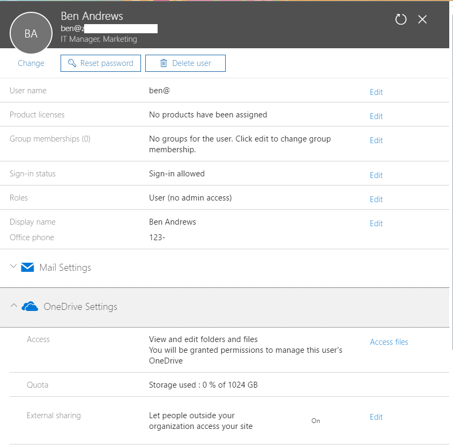Click 'IT Manager, Marketing' subtitle
Screen dimensions: 453x445
click(99, 39)
